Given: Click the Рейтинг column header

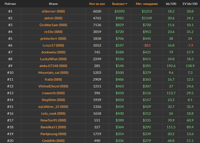Looking at the screenshot, I should [10, 4].
